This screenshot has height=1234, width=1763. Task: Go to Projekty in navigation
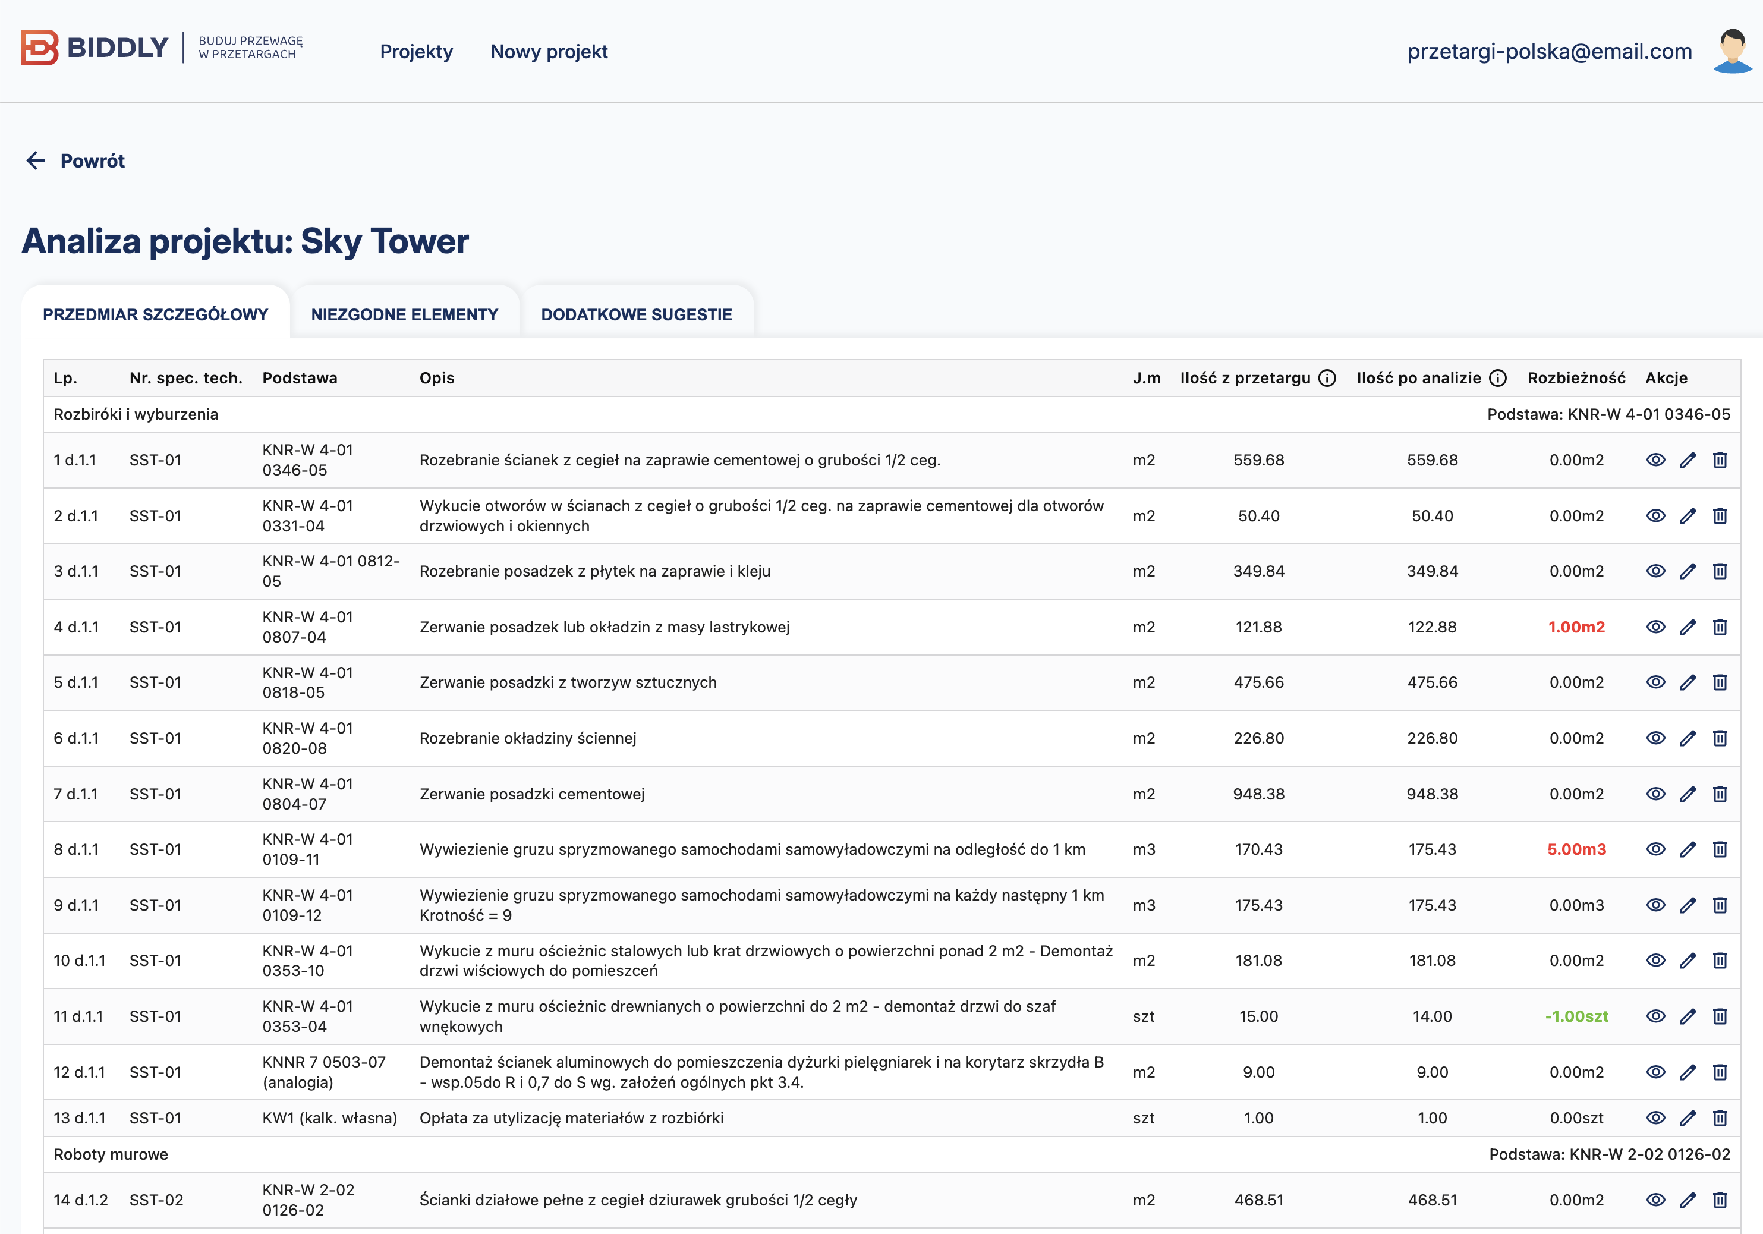click(x=416, y=52)
